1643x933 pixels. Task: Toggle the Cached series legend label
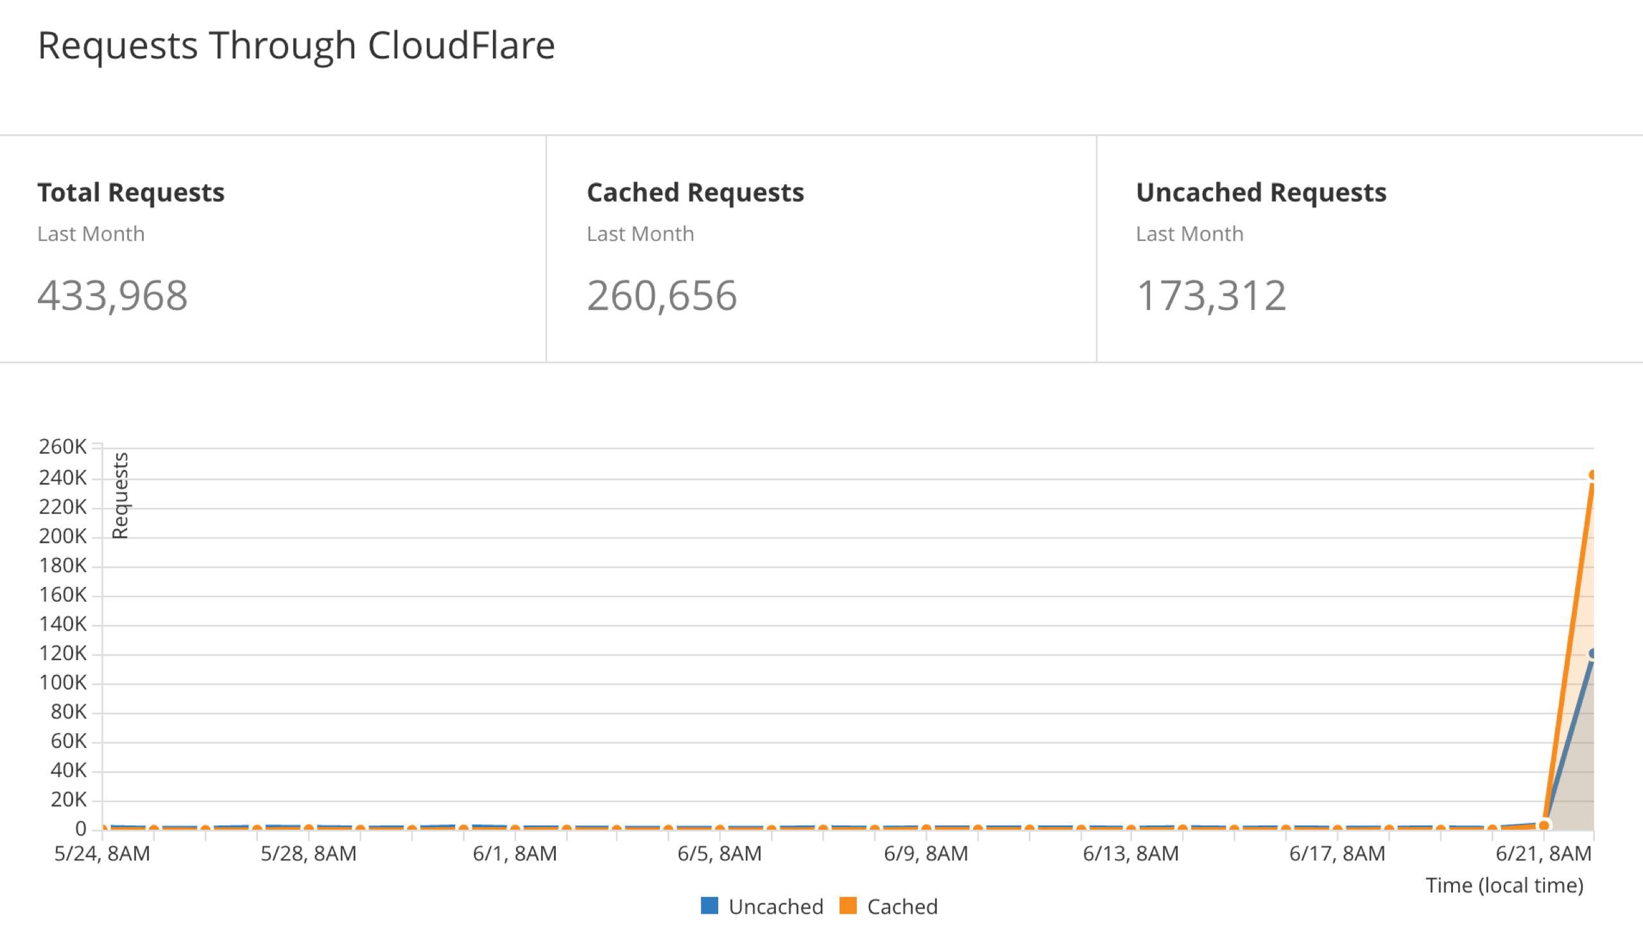(902, 907)
